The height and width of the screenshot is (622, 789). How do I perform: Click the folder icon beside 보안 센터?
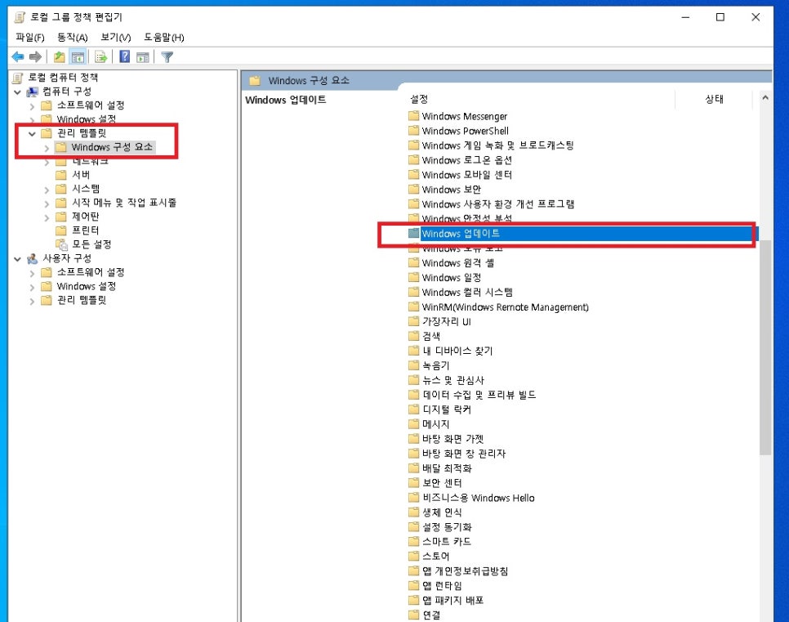(413, 482)
